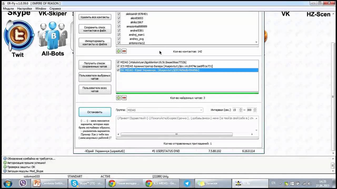Launch the All-Bots module icon
Image resolution: width=337 pixels, height=189 pixels.
point(53,35)
